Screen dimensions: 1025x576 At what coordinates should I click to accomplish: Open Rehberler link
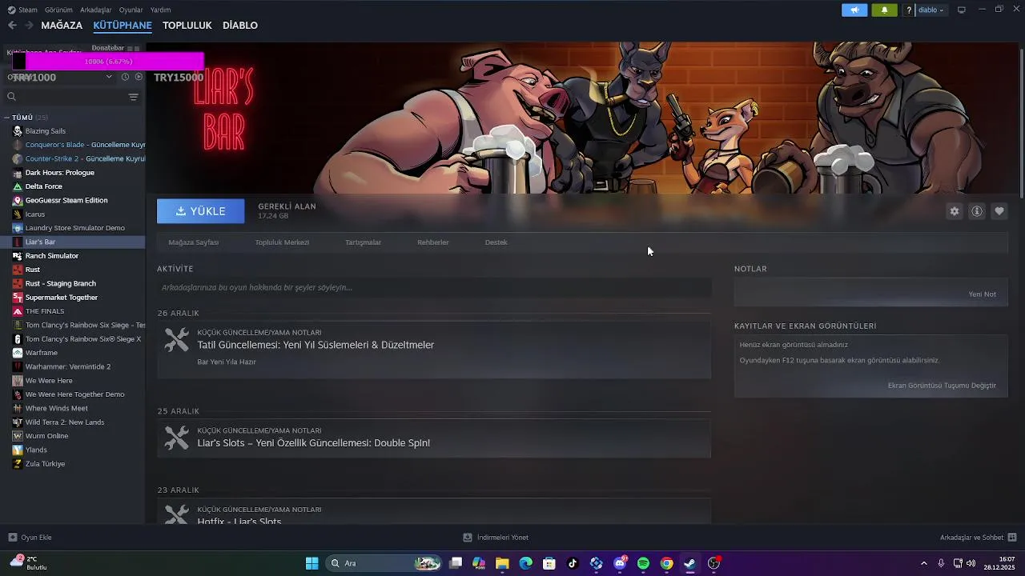433,242
